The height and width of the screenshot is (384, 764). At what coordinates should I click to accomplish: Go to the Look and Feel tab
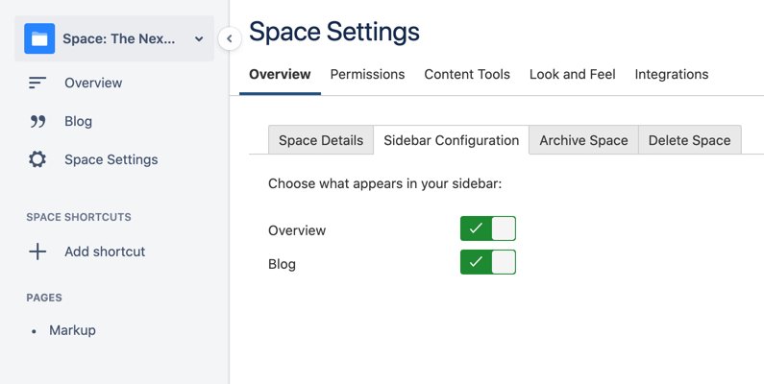[572, 74]
